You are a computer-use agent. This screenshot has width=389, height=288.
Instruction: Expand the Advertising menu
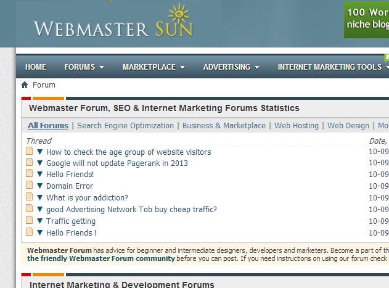coord(231,67)
